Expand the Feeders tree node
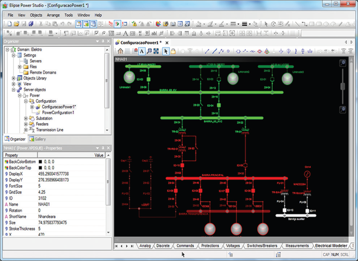 pos(26,124)
